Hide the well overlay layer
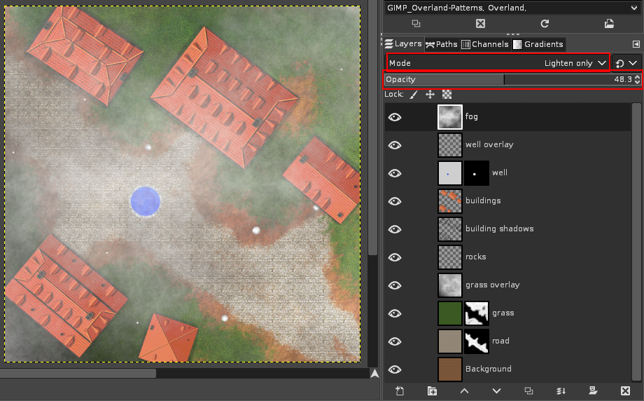Viewport: 644px width, 401px height. pyautogui.click(x=395, y=145)
